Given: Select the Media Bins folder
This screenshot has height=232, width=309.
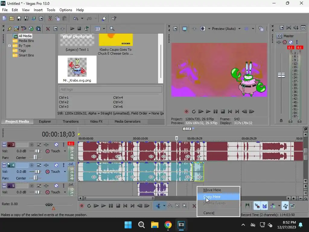Looking at the screenshot, I should tap(26, 41).
